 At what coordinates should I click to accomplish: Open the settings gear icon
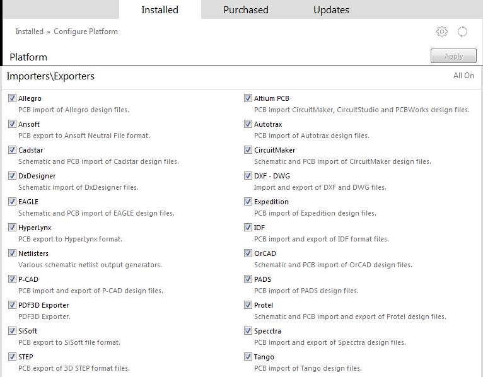(x=442, y=32)
